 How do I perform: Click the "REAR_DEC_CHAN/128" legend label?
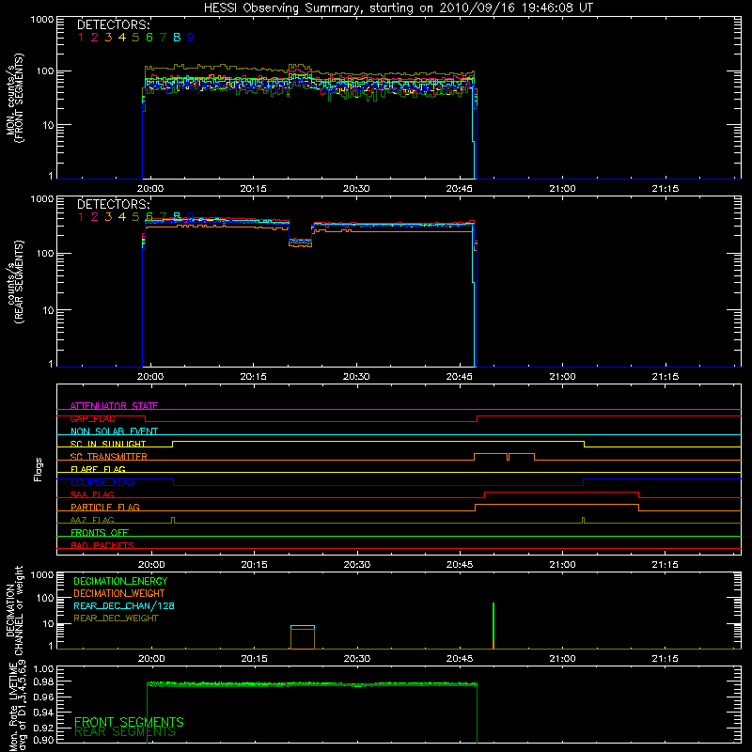124,605
